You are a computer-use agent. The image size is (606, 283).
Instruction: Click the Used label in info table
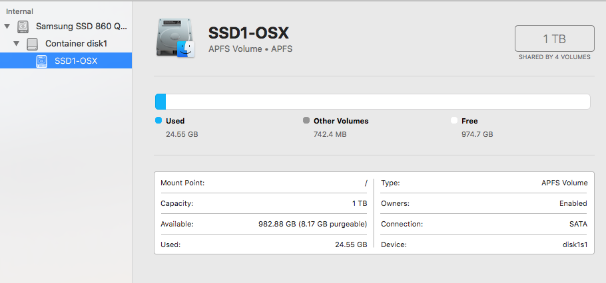(x=170, y=244)
